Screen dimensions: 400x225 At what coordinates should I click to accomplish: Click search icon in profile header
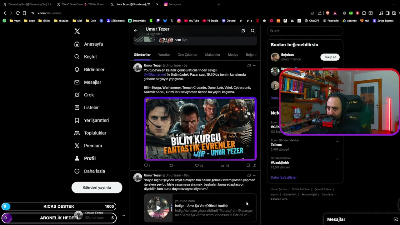[253, 31]
